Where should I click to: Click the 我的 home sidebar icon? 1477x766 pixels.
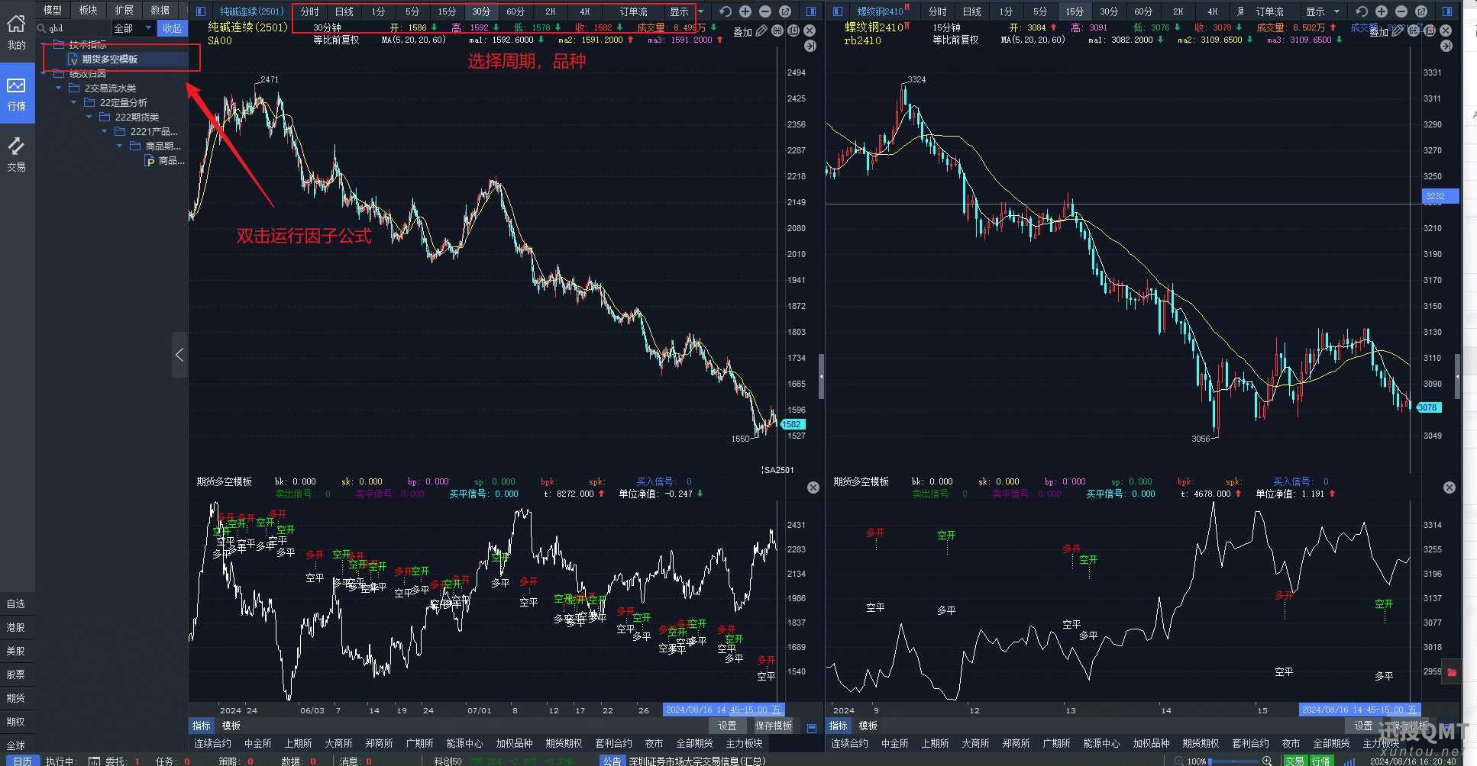[17, 32]
